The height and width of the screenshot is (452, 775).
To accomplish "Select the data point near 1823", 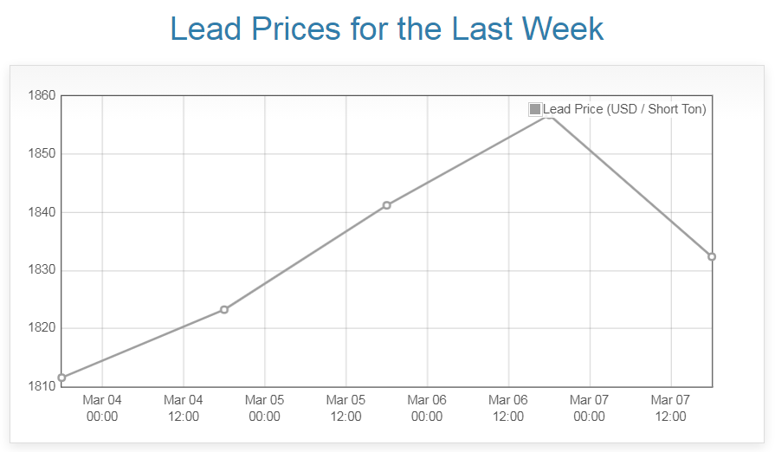I will click(224, 309).
